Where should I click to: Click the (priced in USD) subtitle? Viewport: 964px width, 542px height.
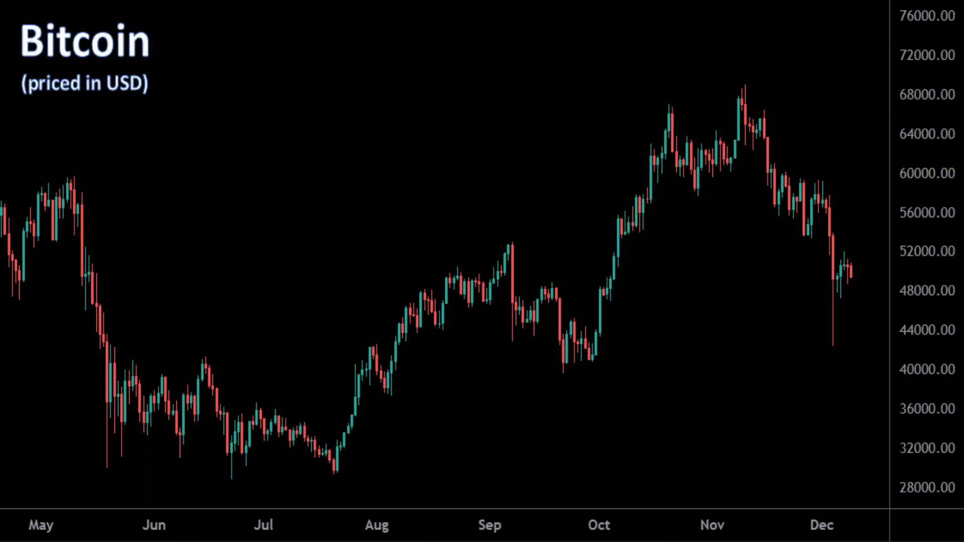pyautogui.click(x=85, y=83)
